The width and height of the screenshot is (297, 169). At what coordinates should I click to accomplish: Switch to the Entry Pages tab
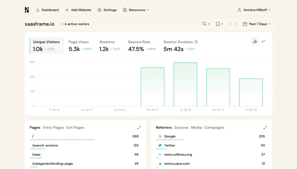(x=53, y=128)
